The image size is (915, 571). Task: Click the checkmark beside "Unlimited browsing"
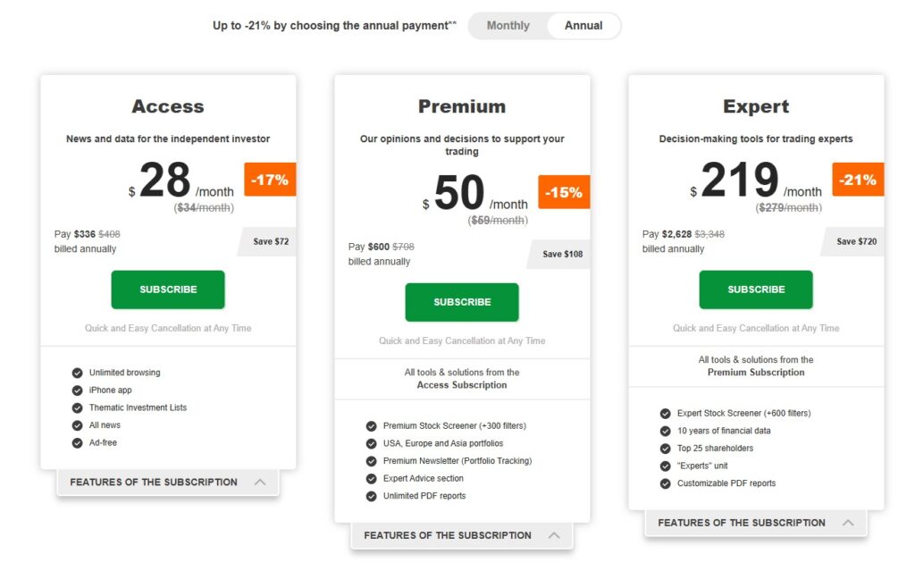(x=77, y=373)
